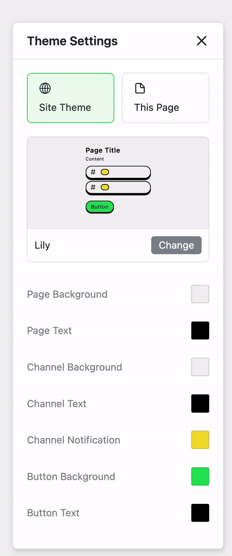
Task: Click the Page Title preview text
Action: pos(103,150)
